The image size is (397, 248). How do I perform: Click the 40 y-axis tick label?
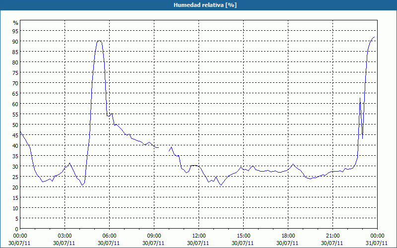15,145
